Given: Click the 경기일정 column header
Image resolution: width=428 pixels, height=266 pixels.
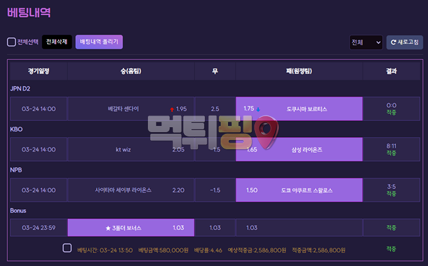Looking at the screenshot, I should click(39, 72).
